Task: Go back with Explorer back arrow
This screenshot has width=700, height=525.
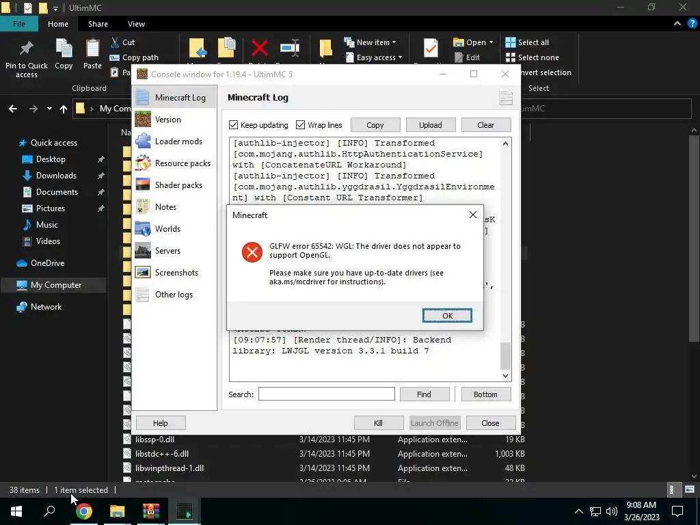Action: (x=13, y=109)
